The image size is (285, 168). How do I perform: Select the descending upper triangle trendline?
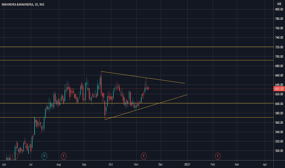point(143,77)
